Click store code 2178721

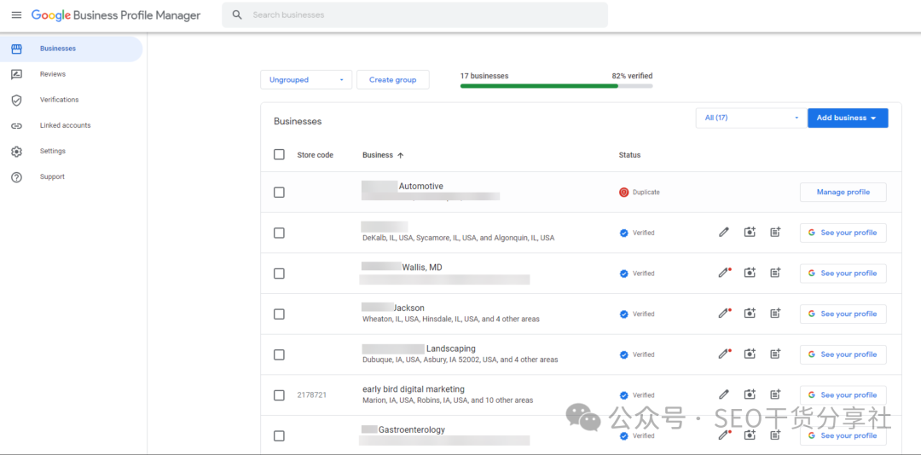pos(312,395)
